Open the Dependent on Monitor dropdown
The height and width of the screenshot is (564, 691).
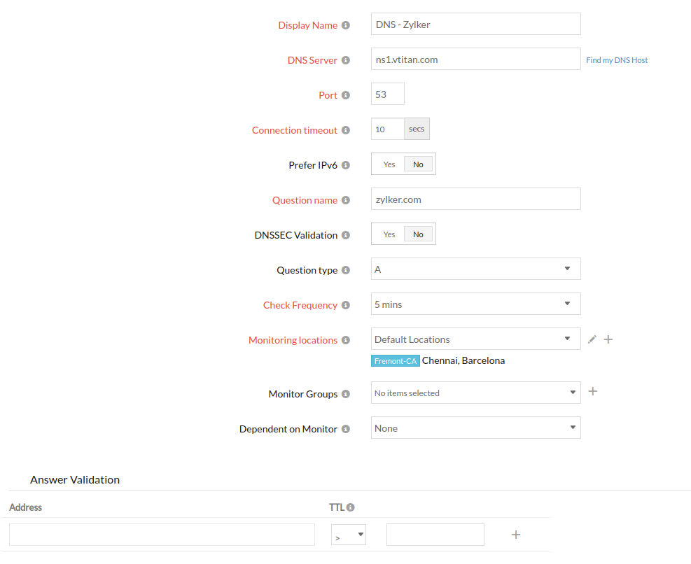[475, 428]
